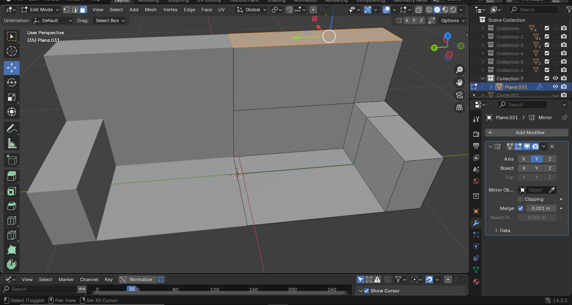The width and height of the screenshot is (572, 305).
Task: Collapse the Mirror modifier panel
Action: coord(490,146)
